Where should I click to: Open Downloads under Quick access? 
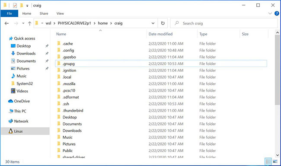[x=26, y=54]
